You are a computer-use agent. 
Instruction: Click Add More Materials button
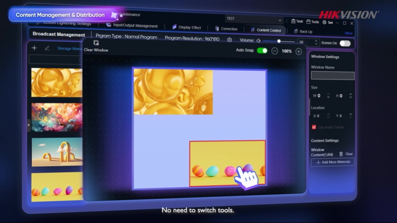click(333, 162)
